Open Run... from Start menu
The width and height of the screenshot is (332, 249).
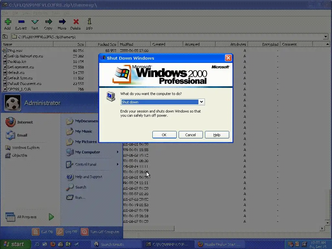(x=76, y=197)
